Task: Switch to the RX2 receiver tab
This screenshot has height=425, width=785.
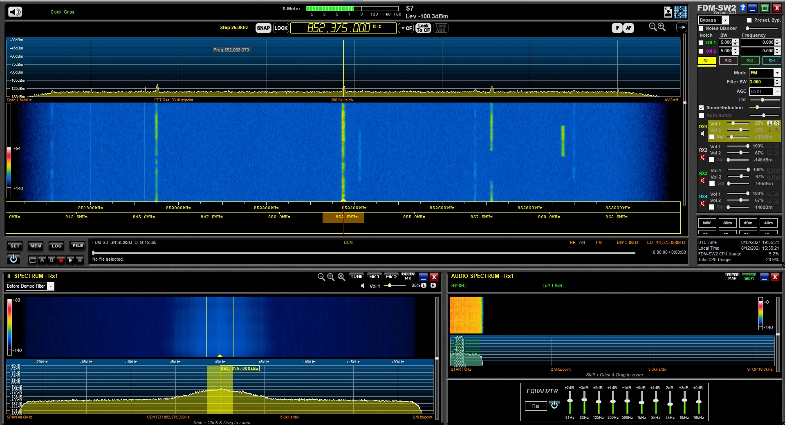Action: 728,60
